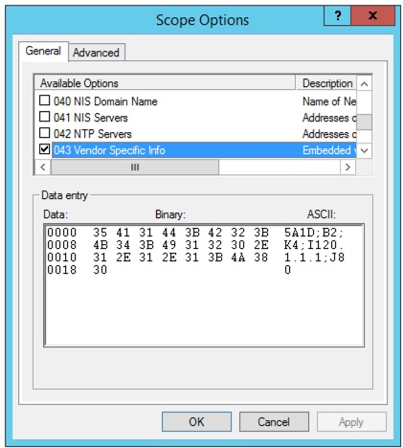Click the Available Options column header

click(165, 83)
